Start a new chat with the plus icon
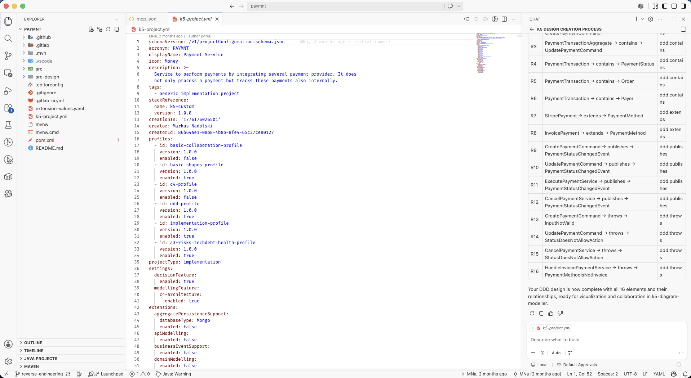 click(636, 19)
